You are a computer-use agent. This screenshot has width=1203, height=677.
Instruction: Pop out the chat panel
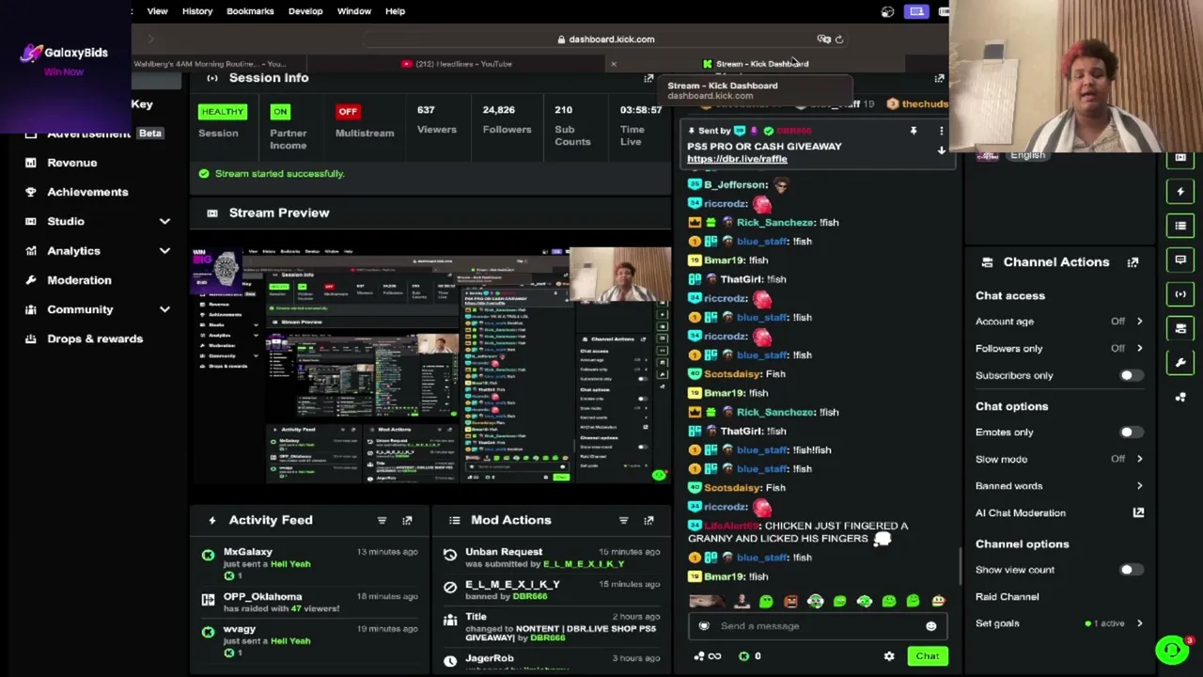[939, 78]
